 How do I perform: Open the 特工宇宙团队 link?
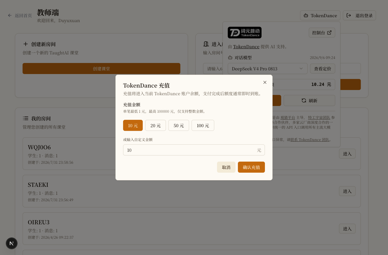tap(319, 117)
